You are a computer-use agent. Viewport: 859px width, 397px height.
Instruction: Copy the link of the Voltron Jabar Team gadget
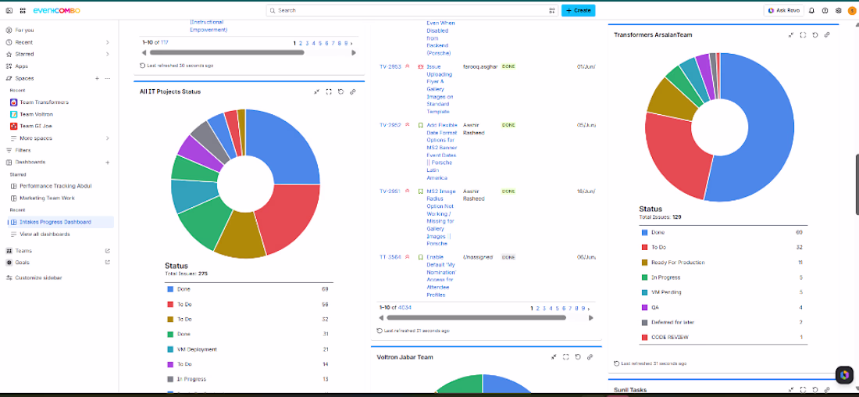590,357
